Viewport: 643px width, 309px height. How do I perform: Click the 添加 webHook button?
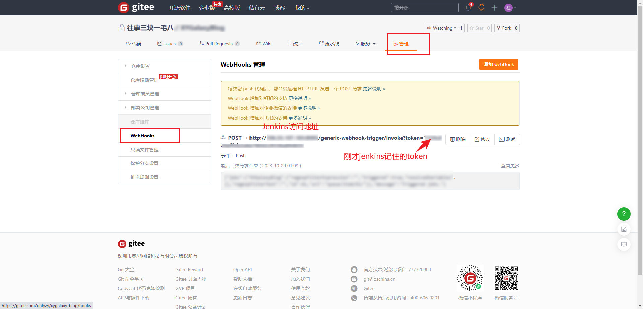point(498,64)
